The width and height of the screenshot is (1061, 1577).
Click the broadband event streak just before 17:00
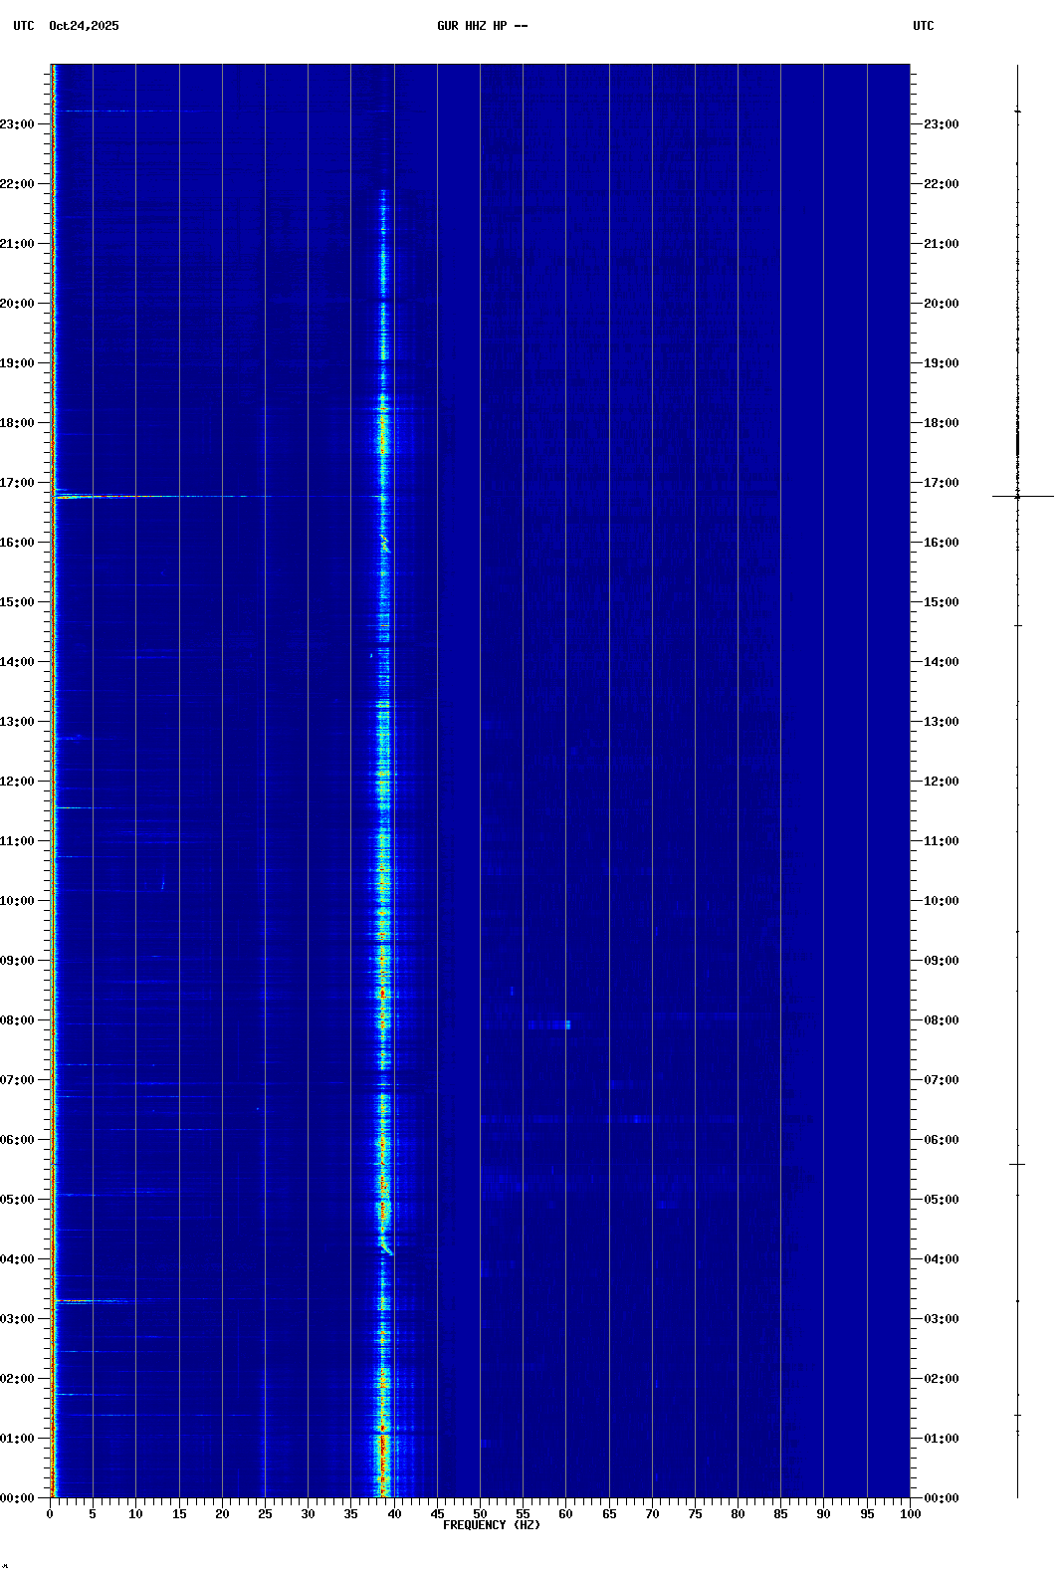point(149,496)
